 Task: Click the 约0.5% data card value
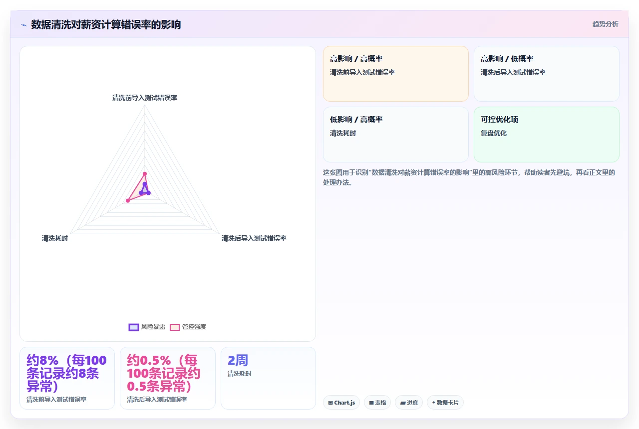click(x=164, y=374)
